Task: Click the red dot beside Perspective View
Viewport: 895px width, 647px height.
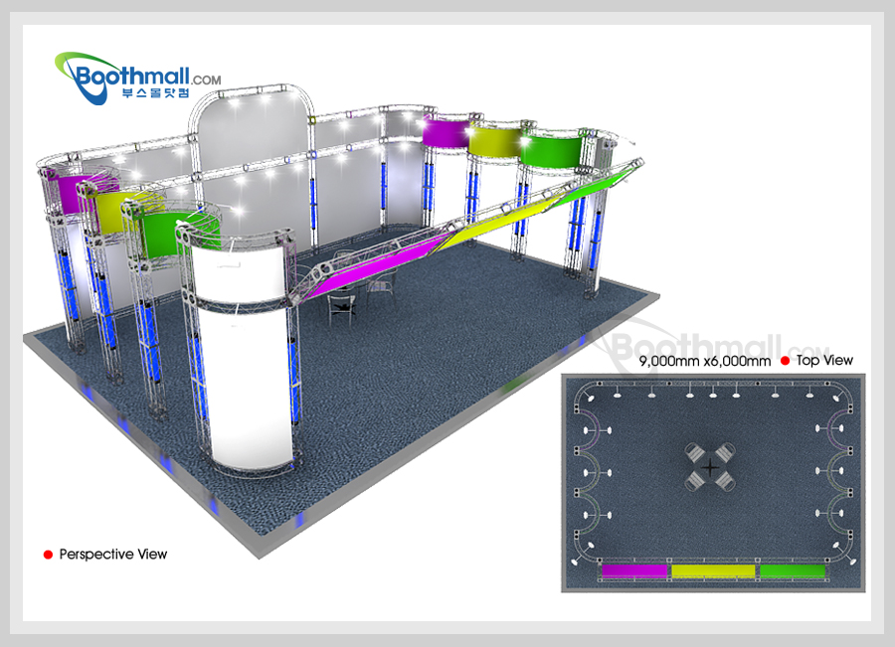Action: coord(47,554)
